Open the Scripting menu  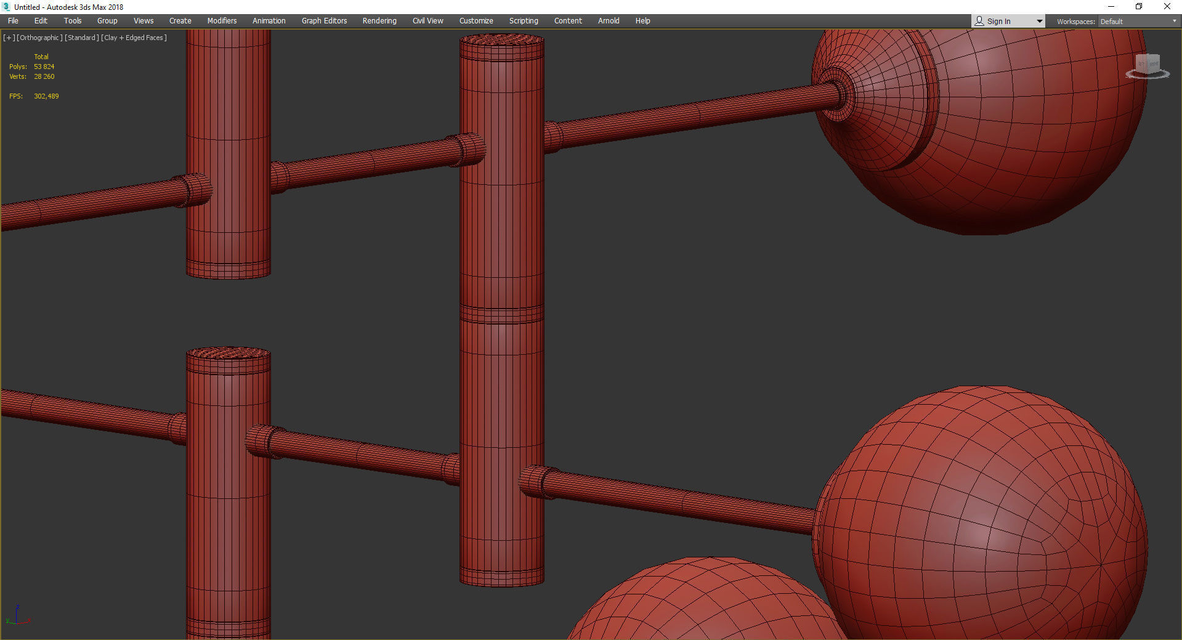524,21
